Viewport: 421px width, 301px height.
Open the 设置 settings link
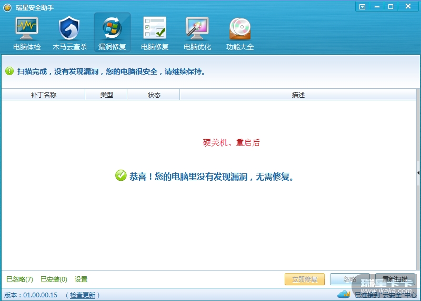(81, 279)
